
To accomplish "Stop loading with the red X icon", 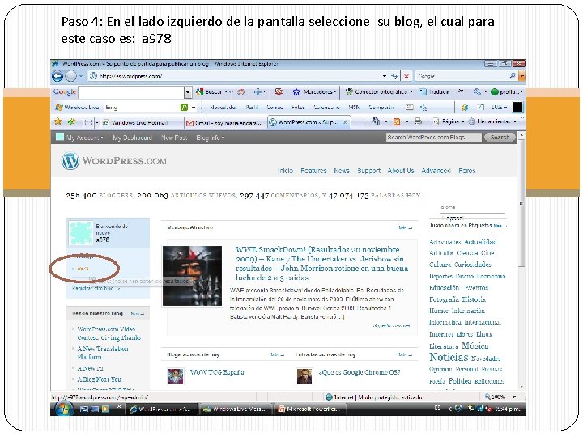I will click(x=406, y=76).
